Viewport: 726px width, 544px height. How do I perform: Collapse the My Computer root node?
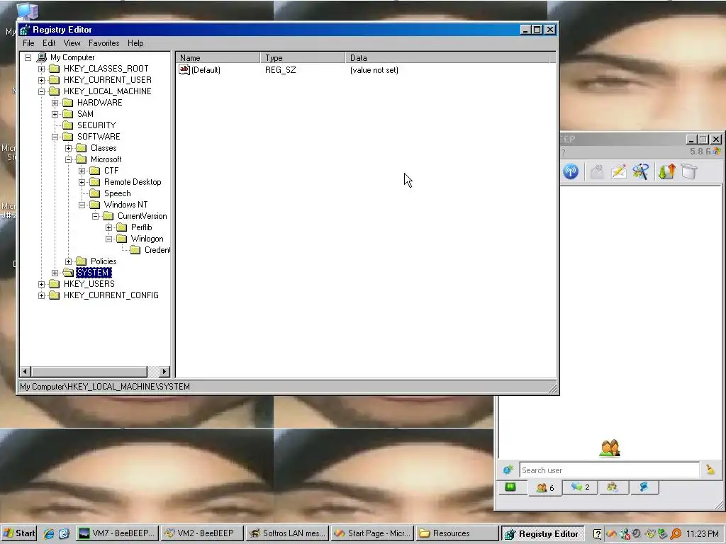[28, 57]
